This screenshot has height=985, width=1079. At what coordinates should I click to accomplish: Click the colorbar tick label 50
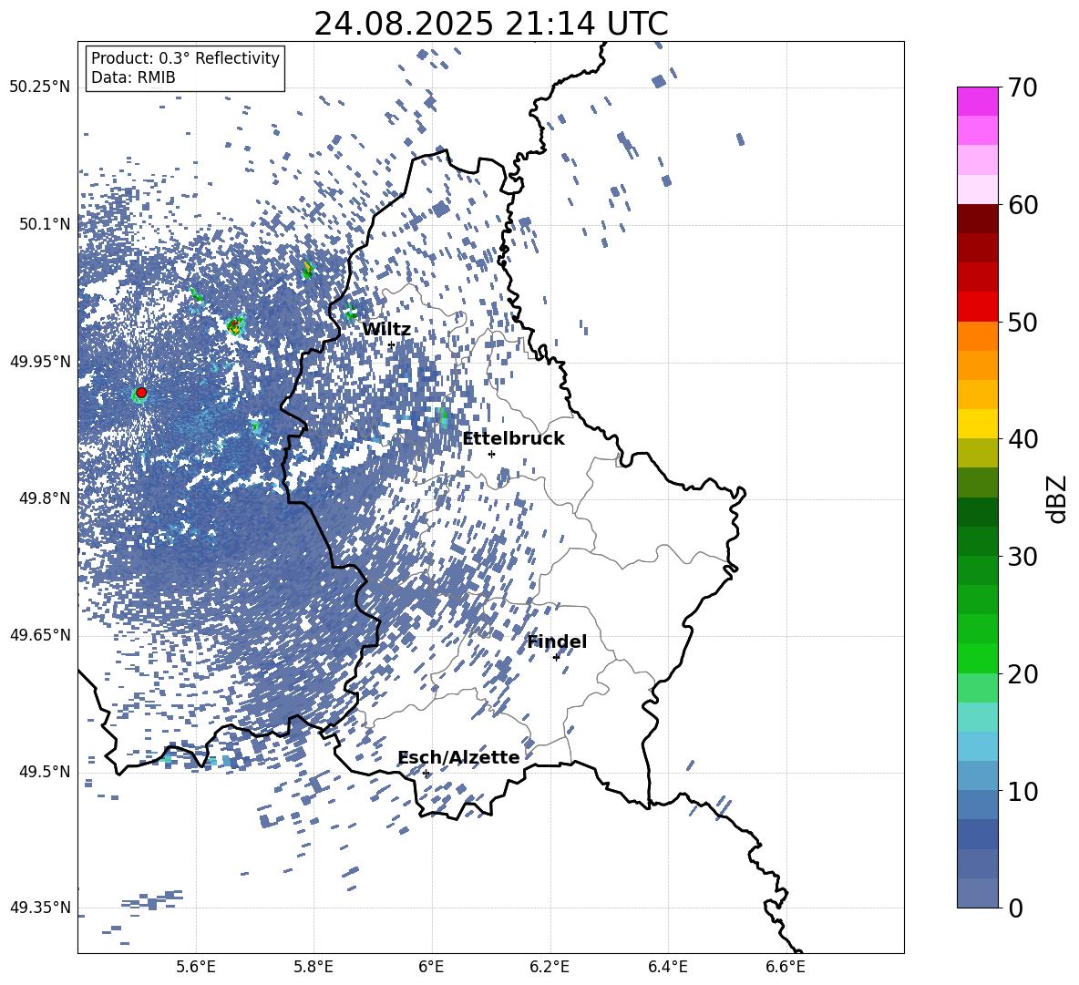[x=1022, y=323]
